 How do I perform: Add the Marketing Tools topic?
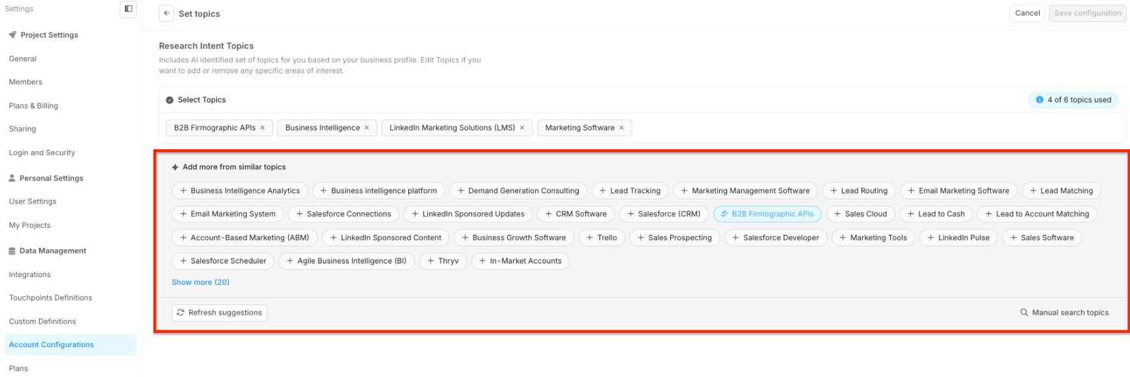pyautogui.click(x=873, y=237)
